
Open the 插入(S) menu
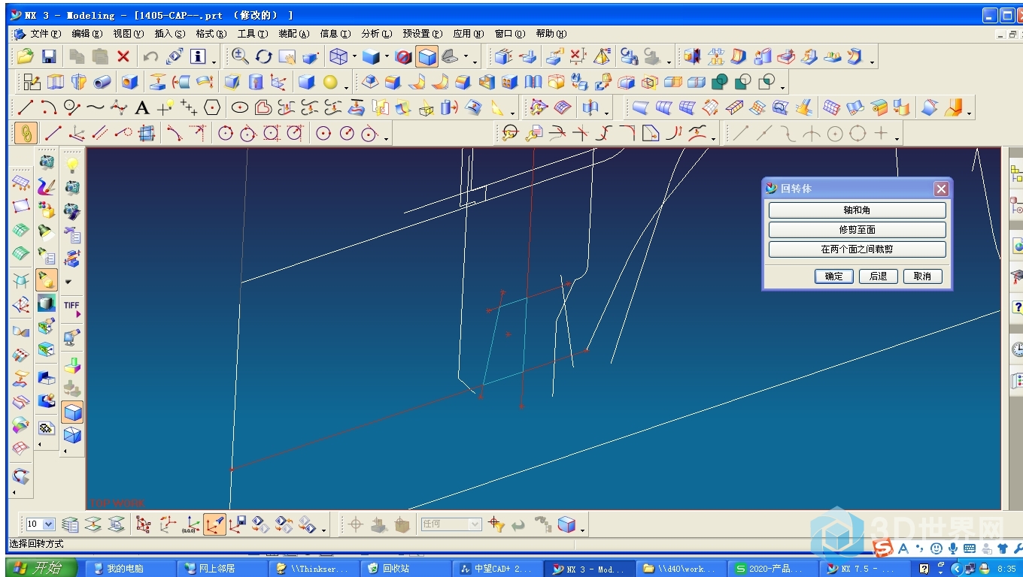(169, 34)
